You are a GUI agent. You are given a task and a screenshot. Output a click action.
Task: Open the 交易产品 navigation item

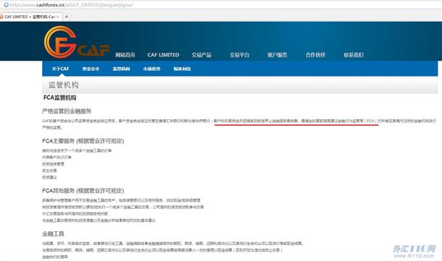pos(201,55)
